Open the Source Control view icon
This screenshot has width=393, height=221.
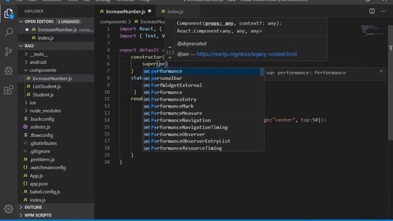9,52
